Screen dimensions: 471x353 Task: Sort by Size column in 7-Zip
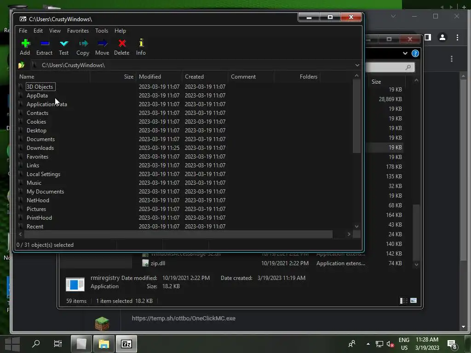tap(113, 77)
